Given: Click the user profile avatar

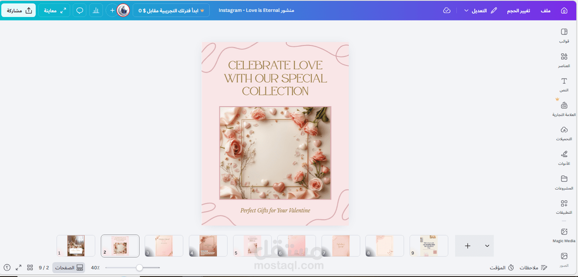Looking at the screenshot, I should click(x=123, y=10).
